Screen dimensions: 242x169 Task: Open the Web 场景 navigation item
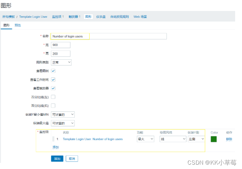[x=140, y=17]
